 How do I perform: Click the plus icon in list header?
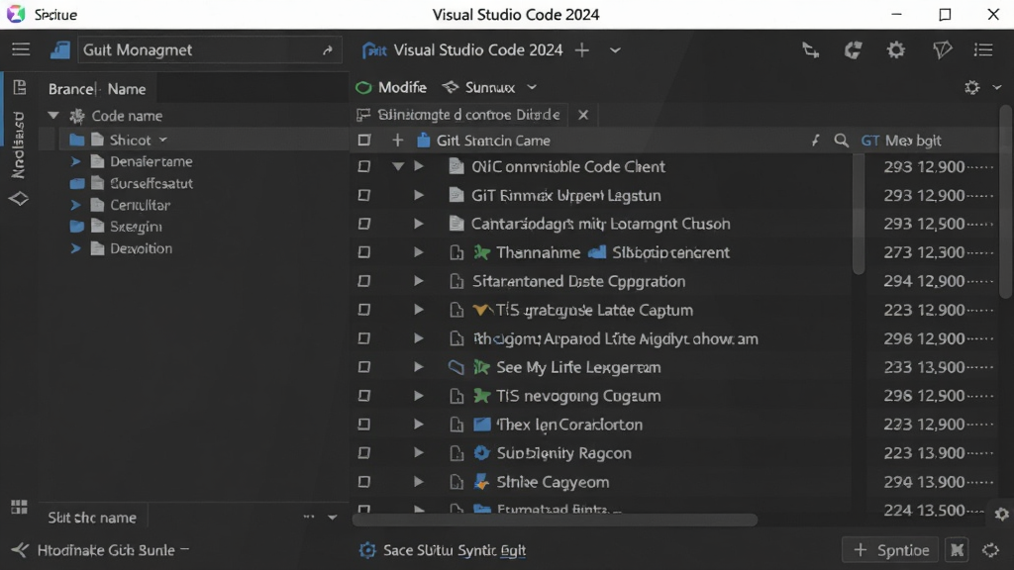[x=398, y=141]
